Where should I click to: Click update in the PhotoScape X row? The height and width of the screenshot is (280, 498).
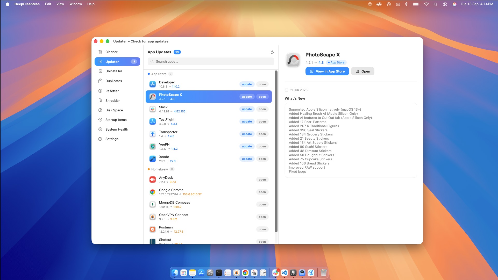pos(247,97)
